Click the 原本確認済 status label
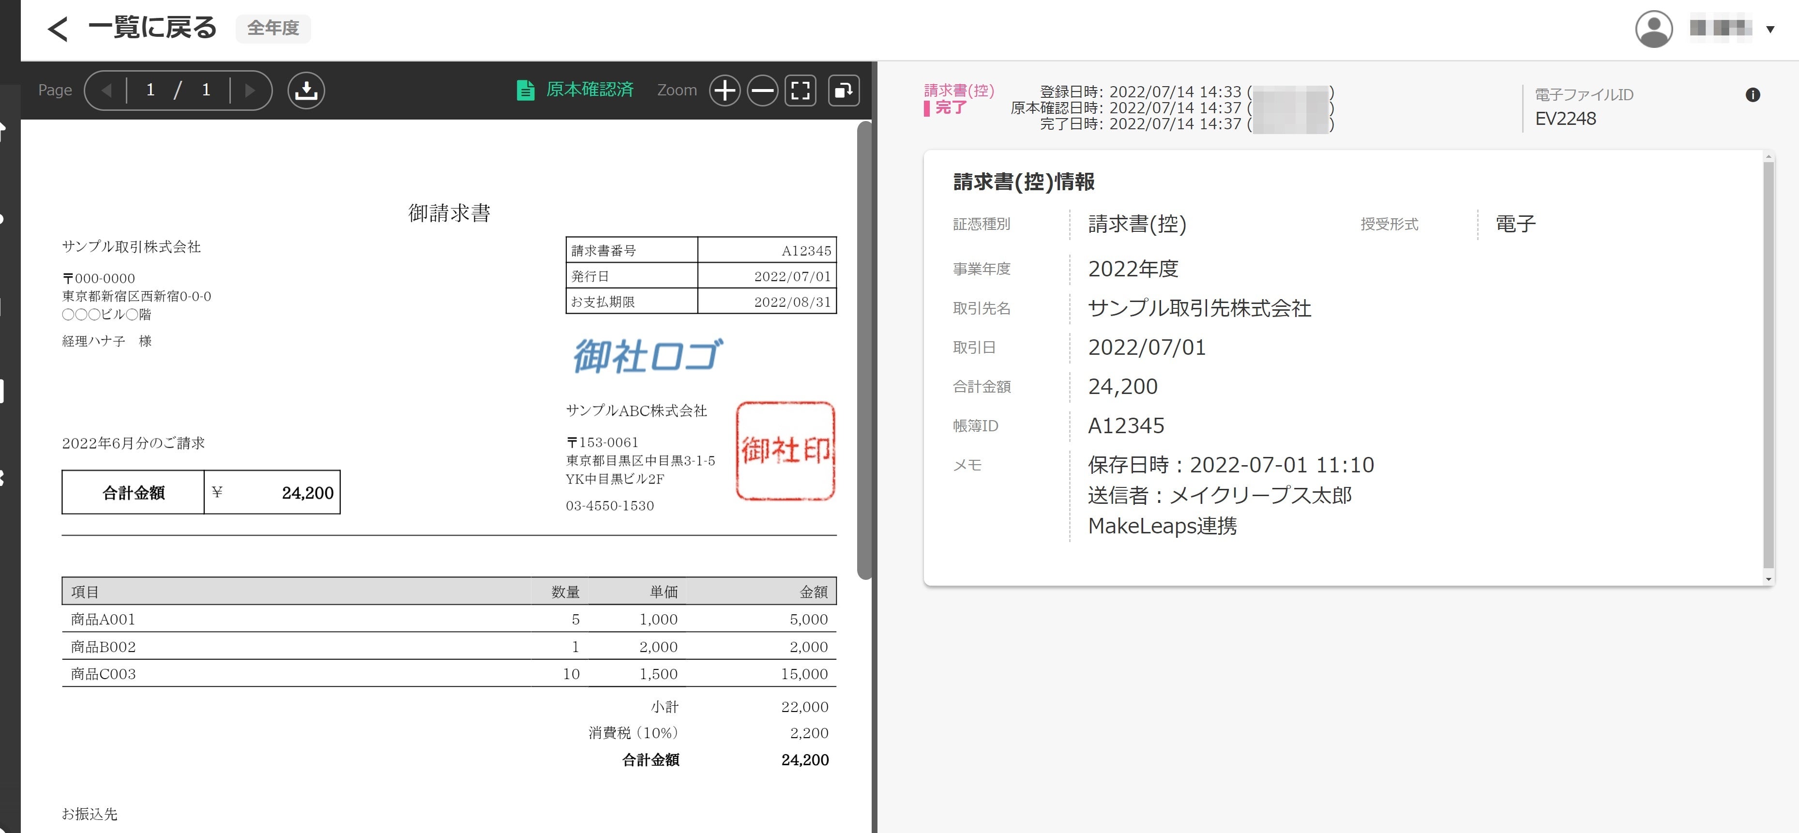Viewport: 1799px width, 833px height. pos(590,90)
